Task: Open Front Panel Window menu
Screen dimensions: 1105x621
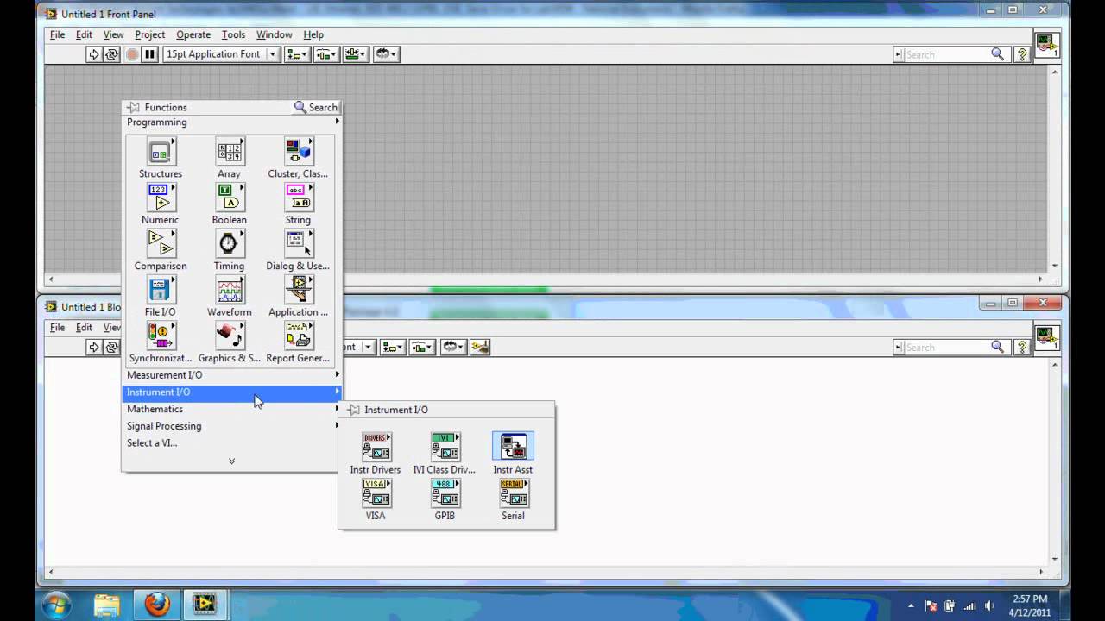Action: coord(274,34)
